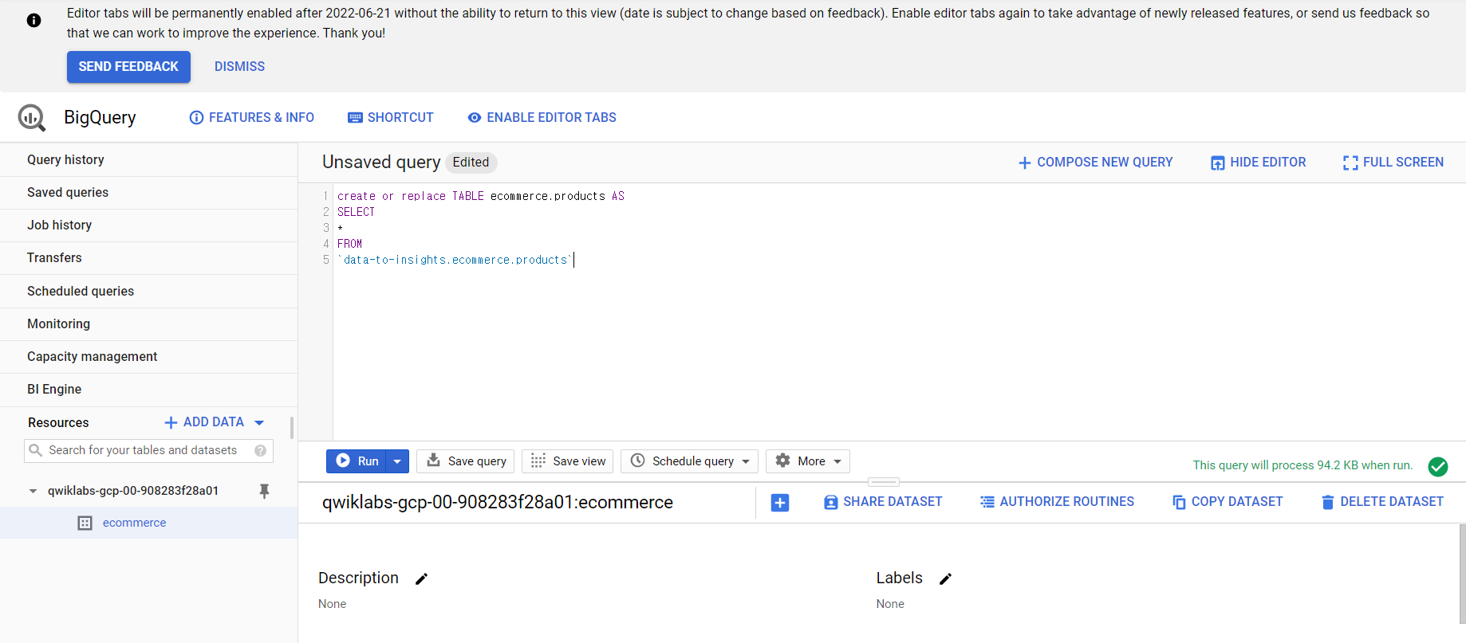Screen dimensions: 1466x643
Task: Send feedback about editor tabs
Action: pos(128,67)
